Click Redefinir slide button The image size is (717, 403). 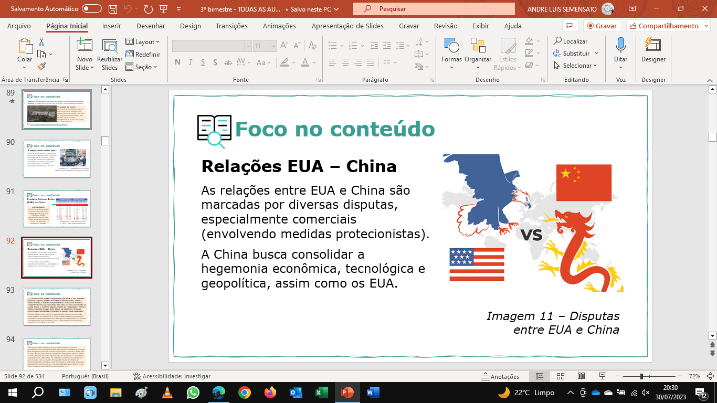pos(143,54)
